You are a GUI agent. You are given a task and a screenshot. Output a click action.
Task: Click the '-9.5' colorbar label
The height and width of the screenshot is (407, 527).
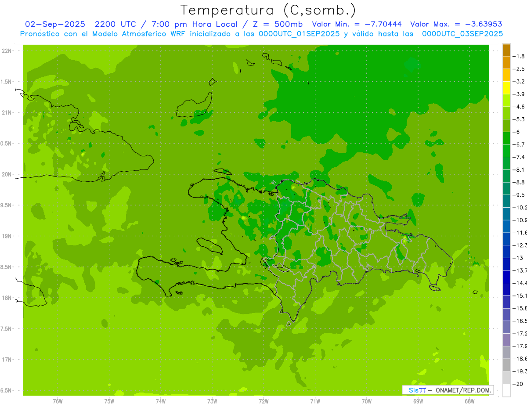pos(519,195)
